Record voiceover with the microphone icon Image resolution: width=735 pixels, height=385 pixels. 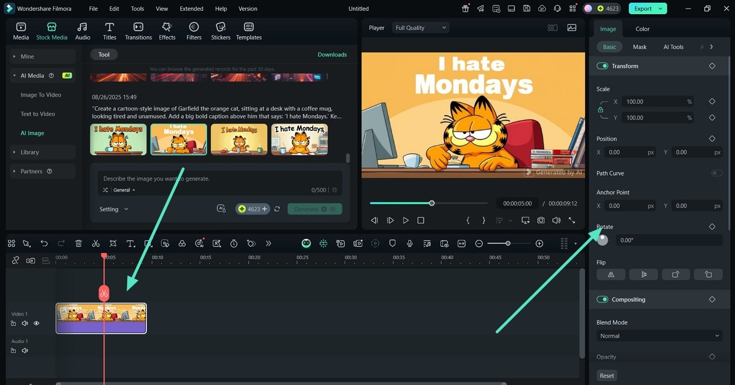pyautogui.click(x=409, y=243)
